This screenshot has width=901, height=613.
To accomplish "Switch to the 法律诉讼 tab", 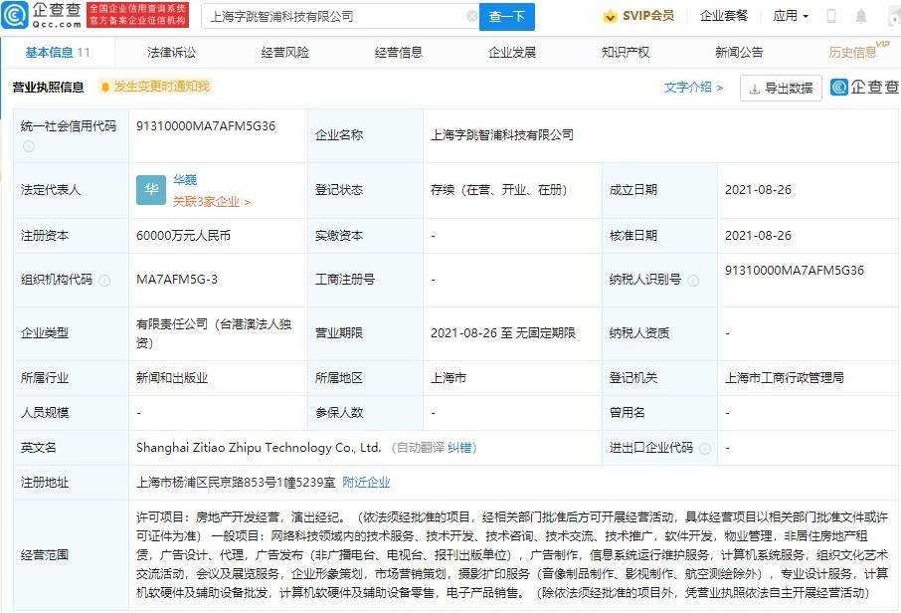I will point(171,53).
